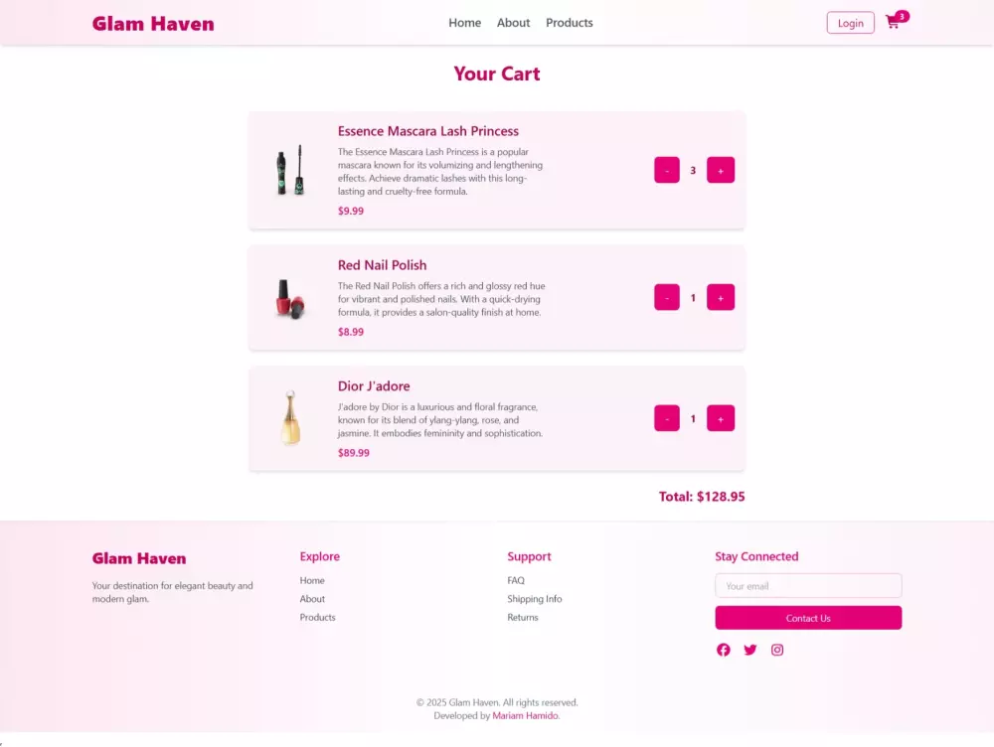Click the Dior J'adore title
The image size is (994, 747).
click(374, 385)
